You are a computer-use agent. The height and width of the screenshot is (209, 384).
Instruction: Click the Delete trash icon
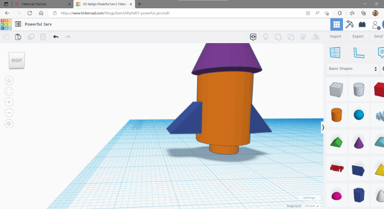click(x=43, y=37)
